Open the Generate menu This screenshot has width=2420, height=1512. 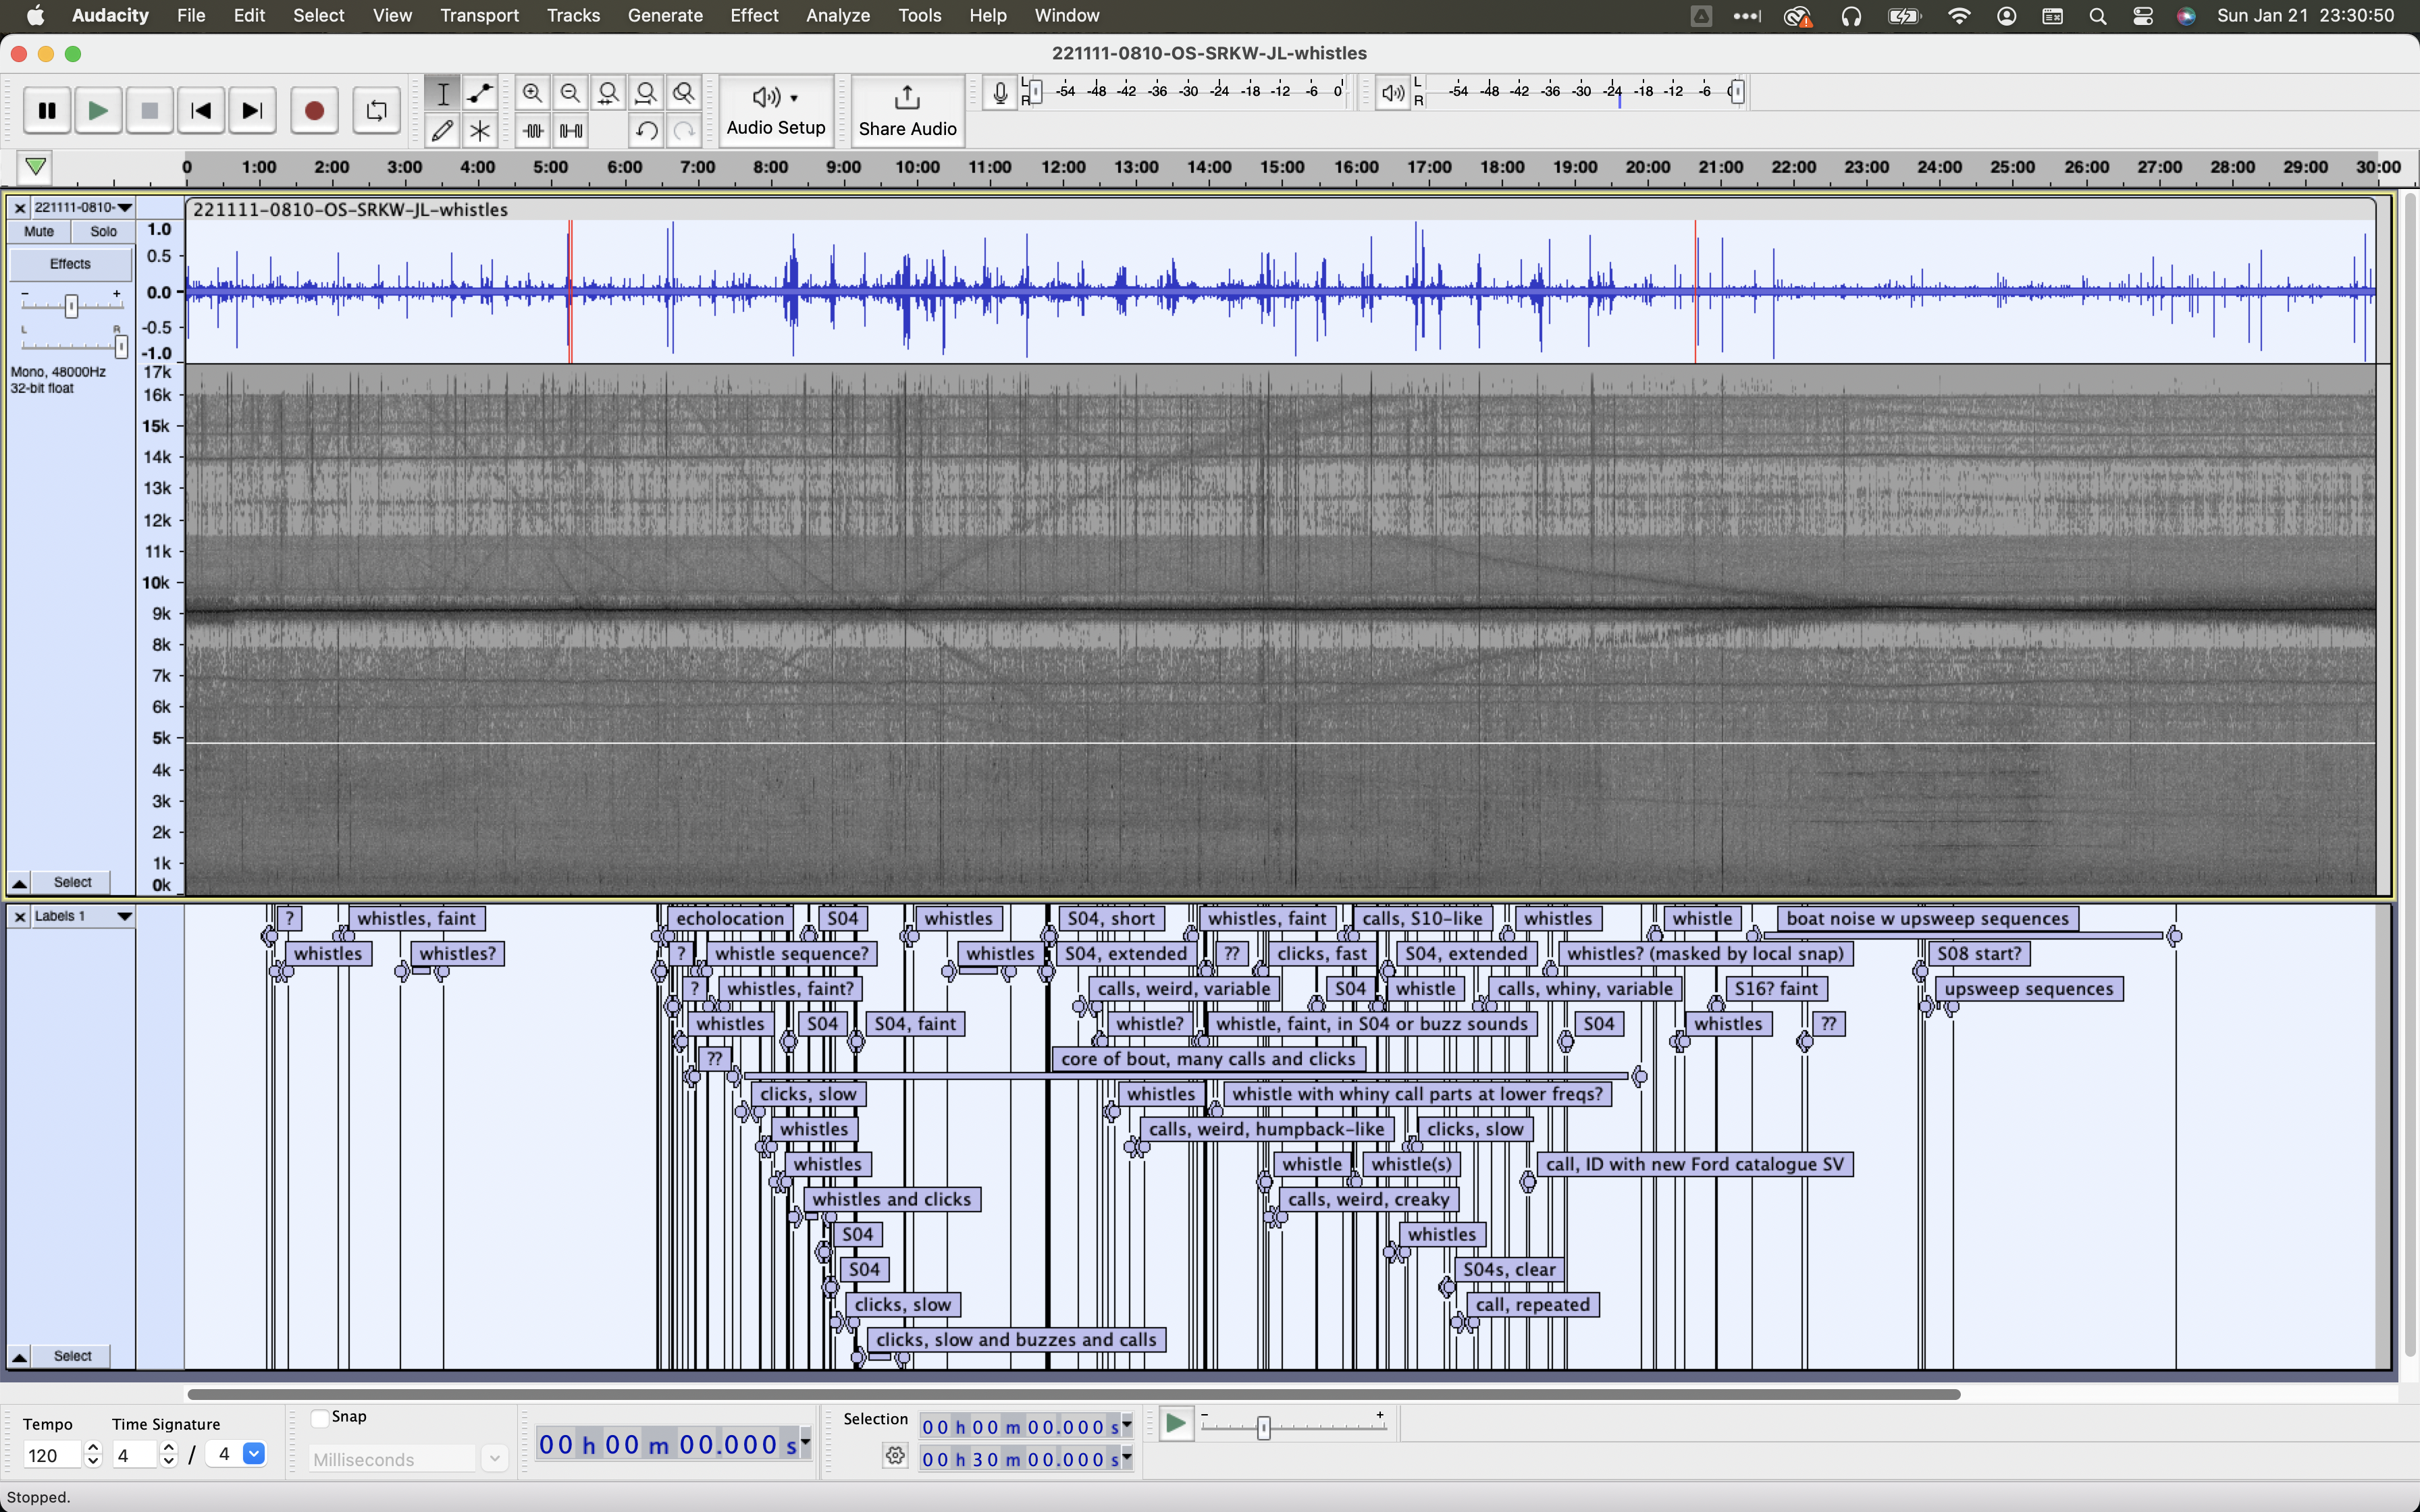pos(665,15)
